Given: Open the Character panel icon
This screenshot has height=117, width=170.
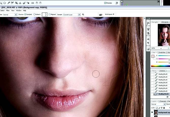Looking at the screenshot, I should [x=148, y=39].
